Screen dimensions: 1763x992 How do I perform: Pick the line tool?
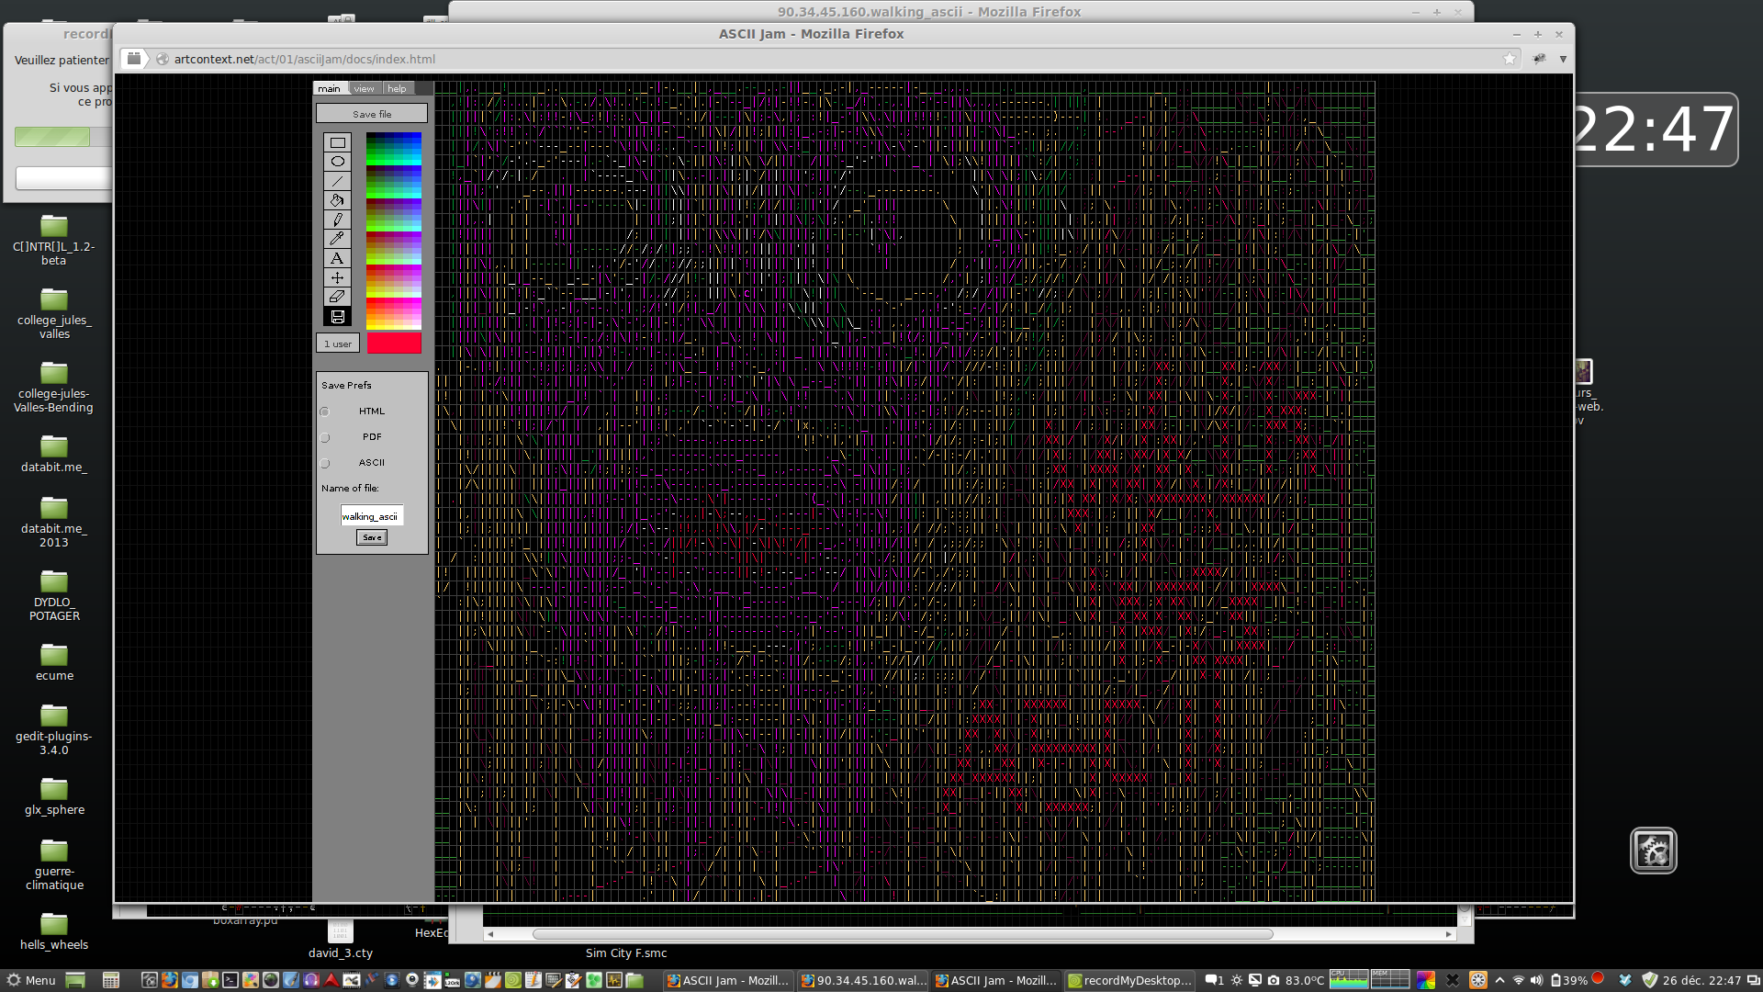(x=337, y=181)
